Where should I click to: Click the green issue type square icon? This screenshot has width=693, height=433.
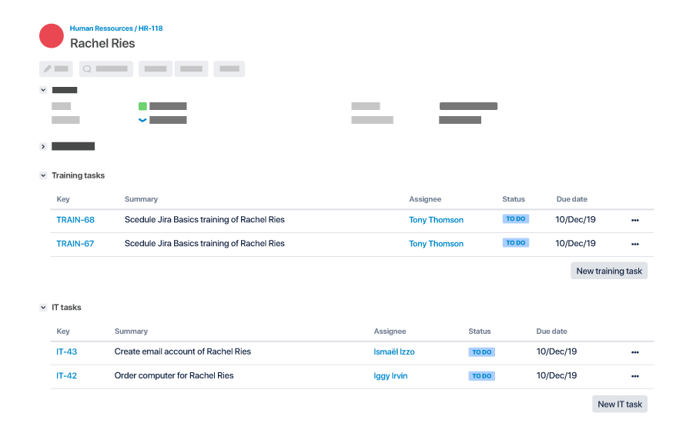coord(142,106)
